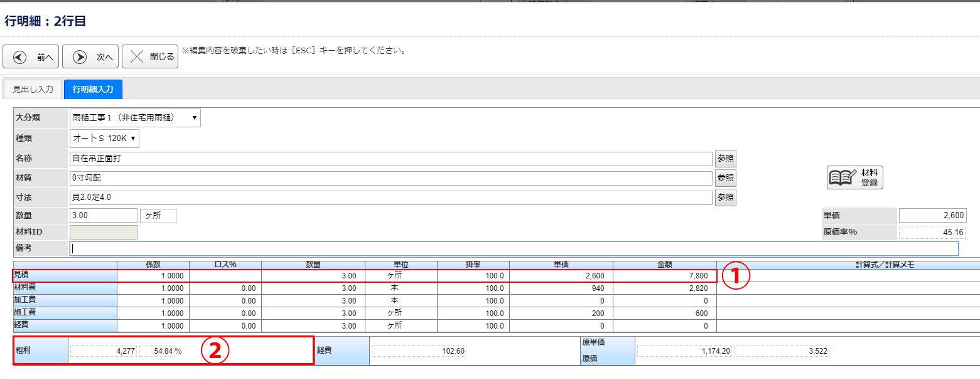Expand the 大分類 dropdown
980x380 pixels.
(135, 117)
